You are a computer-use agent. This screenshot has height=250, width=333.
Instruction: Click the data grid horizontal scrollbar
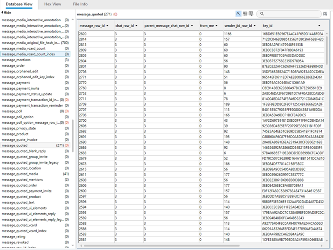pyautogui.click(x=161, y=245)
